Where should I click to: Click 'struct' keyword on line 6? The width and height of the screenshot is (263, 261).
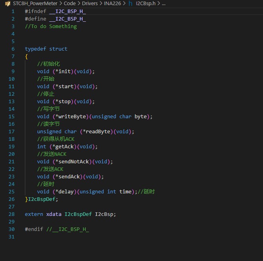click(58, 49)
